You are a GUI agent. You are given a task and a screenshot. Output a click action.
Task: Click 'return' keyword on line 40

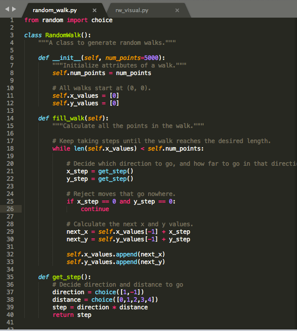point(63,315)
